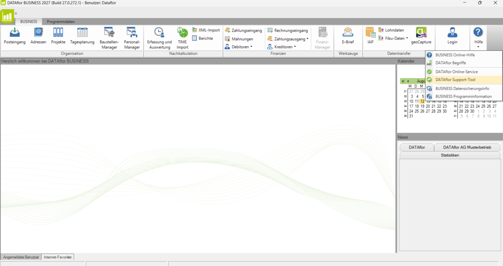Switch to the Programmdaten ribbon tab

61,22
